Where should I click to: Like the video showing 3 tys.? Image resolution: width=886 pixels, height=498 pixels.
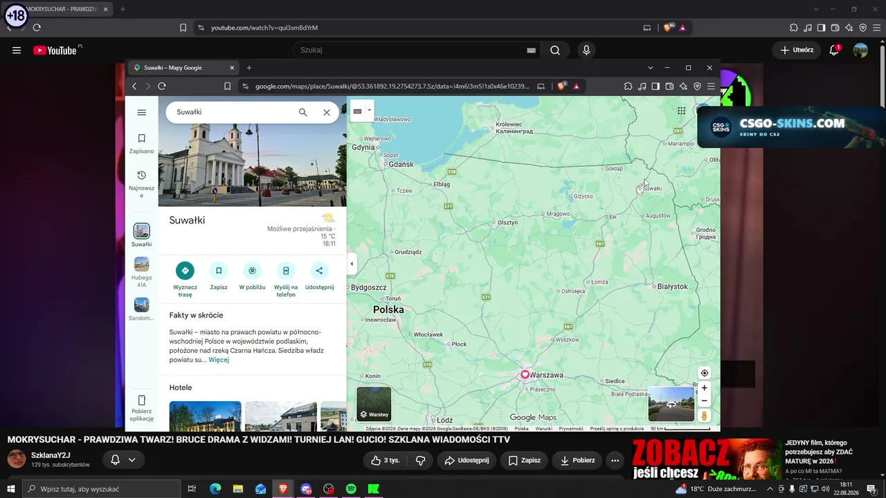click(x=385, y=460)
